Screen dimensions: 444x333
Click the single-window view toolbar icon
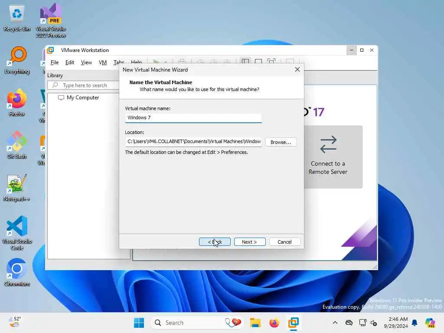(x=258, y=61)
